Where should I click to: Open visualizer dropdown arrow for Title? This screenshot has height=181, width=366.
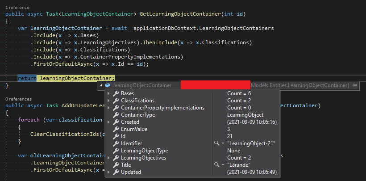pos(223,165)
